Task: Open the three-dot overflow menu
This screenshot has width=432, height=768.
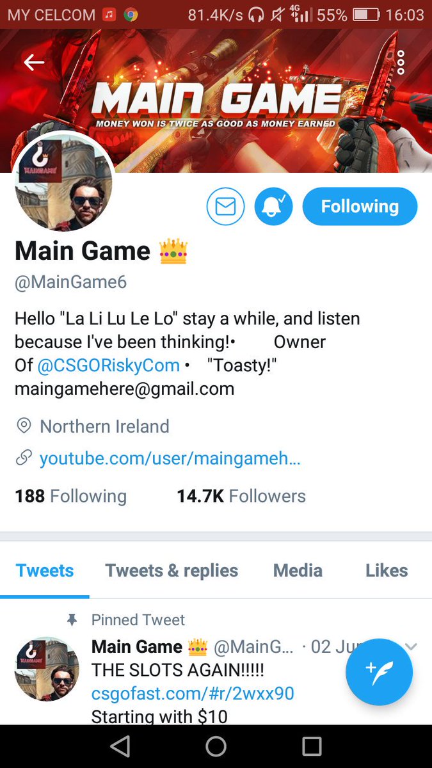Action: coord(401,62)
